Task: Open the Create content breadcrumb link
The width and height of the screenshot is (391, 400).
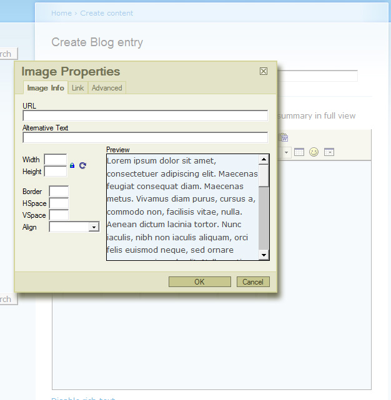Action: click(x=107, y=13)
